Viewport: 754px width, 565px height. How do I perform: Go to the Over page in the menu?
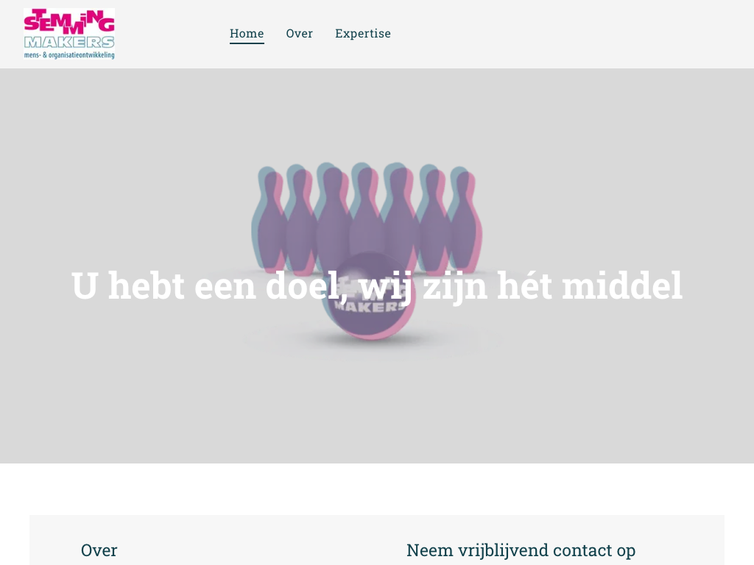300,34
